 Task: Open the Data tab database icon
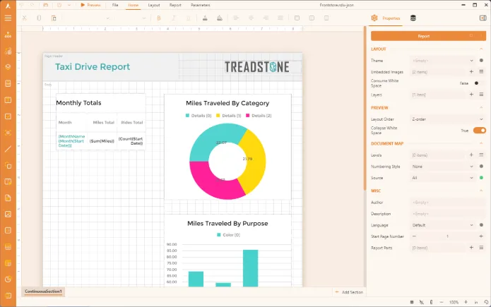pyautogui.click(x=413, y=18)
